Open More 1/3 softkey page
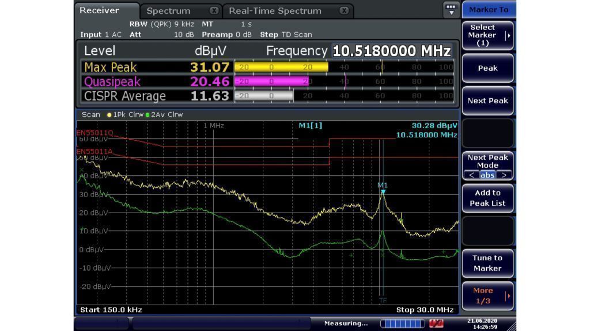 (x=487, y=296)
